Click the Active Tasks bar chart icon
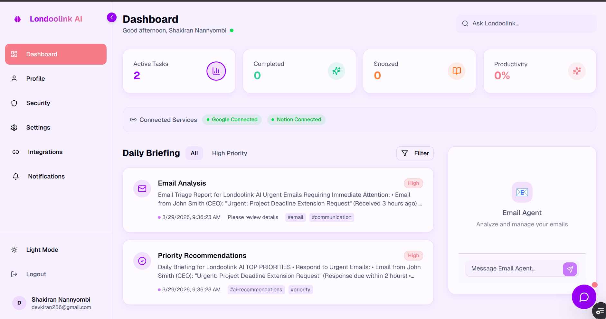Screen dimensions: 606x319 click(216, 71)
